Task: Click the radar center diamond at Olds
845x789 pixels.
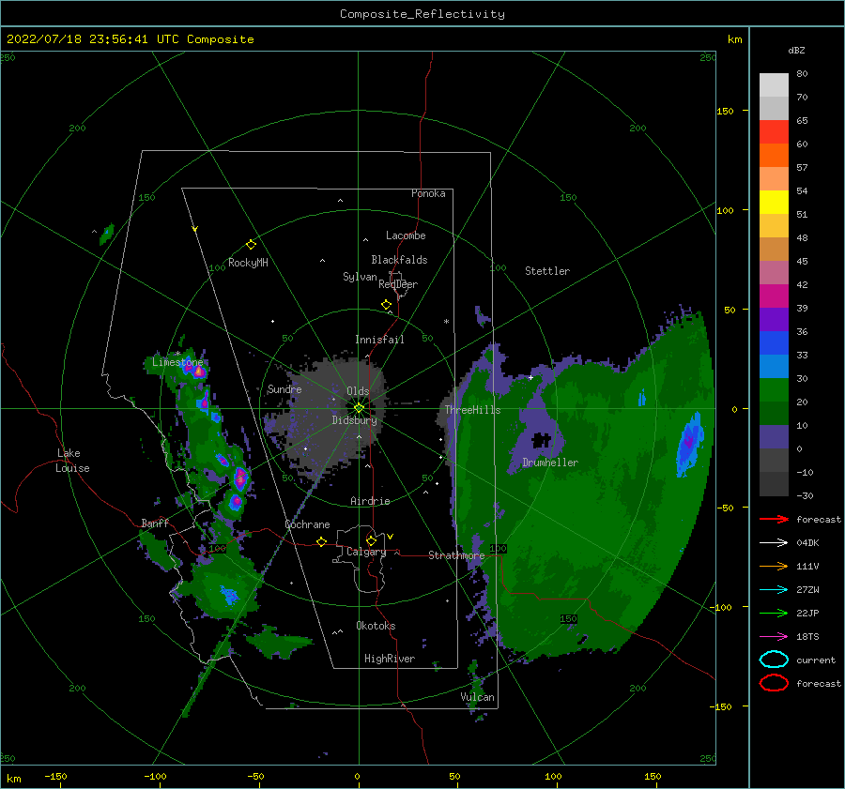Action: pos(359,408)
